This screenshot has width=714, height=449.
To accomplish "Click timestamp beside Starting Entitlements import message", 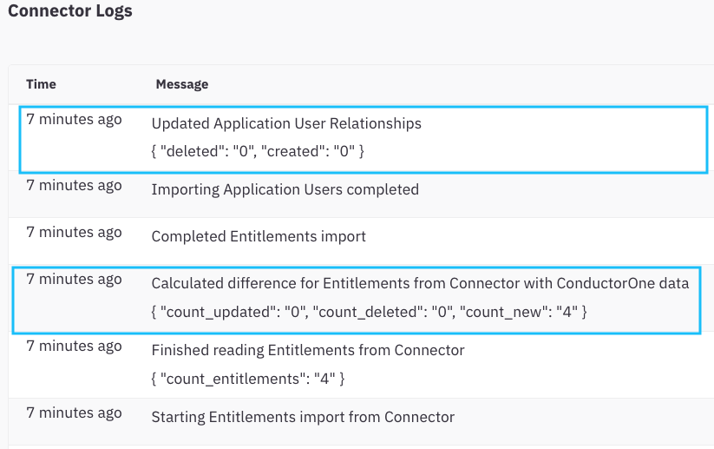I will pos(74,413).
